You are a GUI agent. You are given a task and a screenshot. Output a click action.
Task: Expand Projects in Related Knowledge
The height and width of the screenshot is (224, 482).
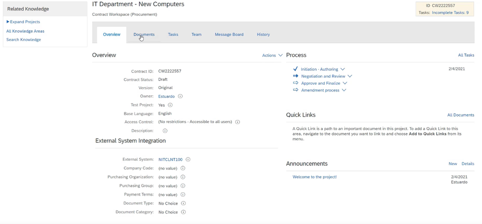pyautogui.click(x=23, y=22)
